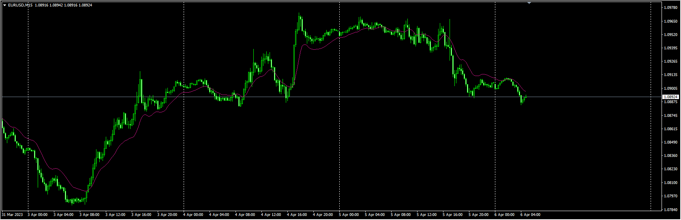Viewport: 681px width, 220px height.
Task: Click the 4 Apr 20:00 time label
Action: point(323,215)
